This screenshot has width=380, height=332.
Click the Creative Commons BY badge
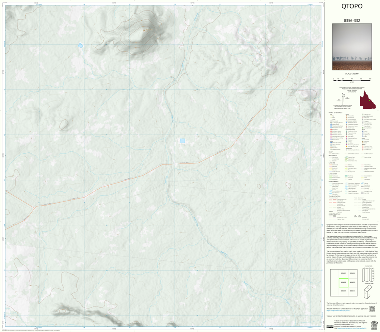tap(330, 327)
